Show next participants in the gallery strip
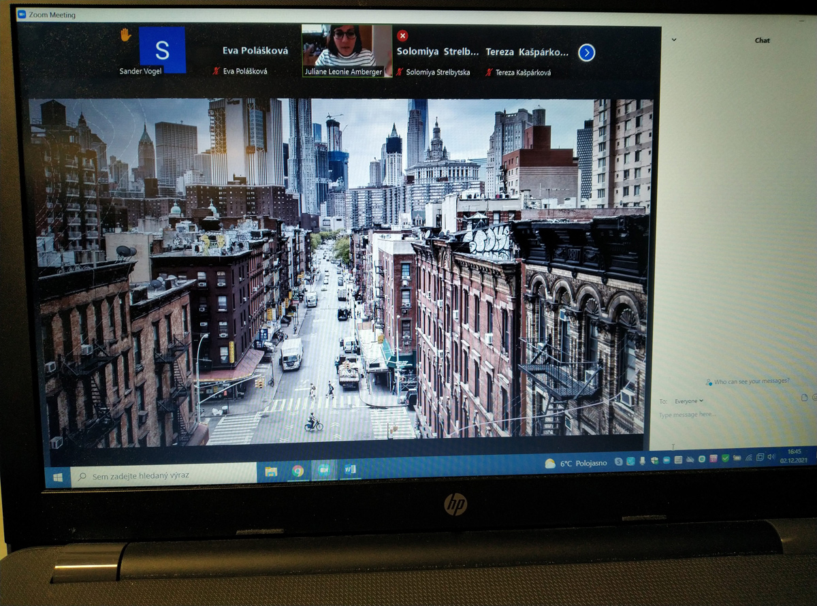This screenshot has width=817, height=606. coord(587,52)
